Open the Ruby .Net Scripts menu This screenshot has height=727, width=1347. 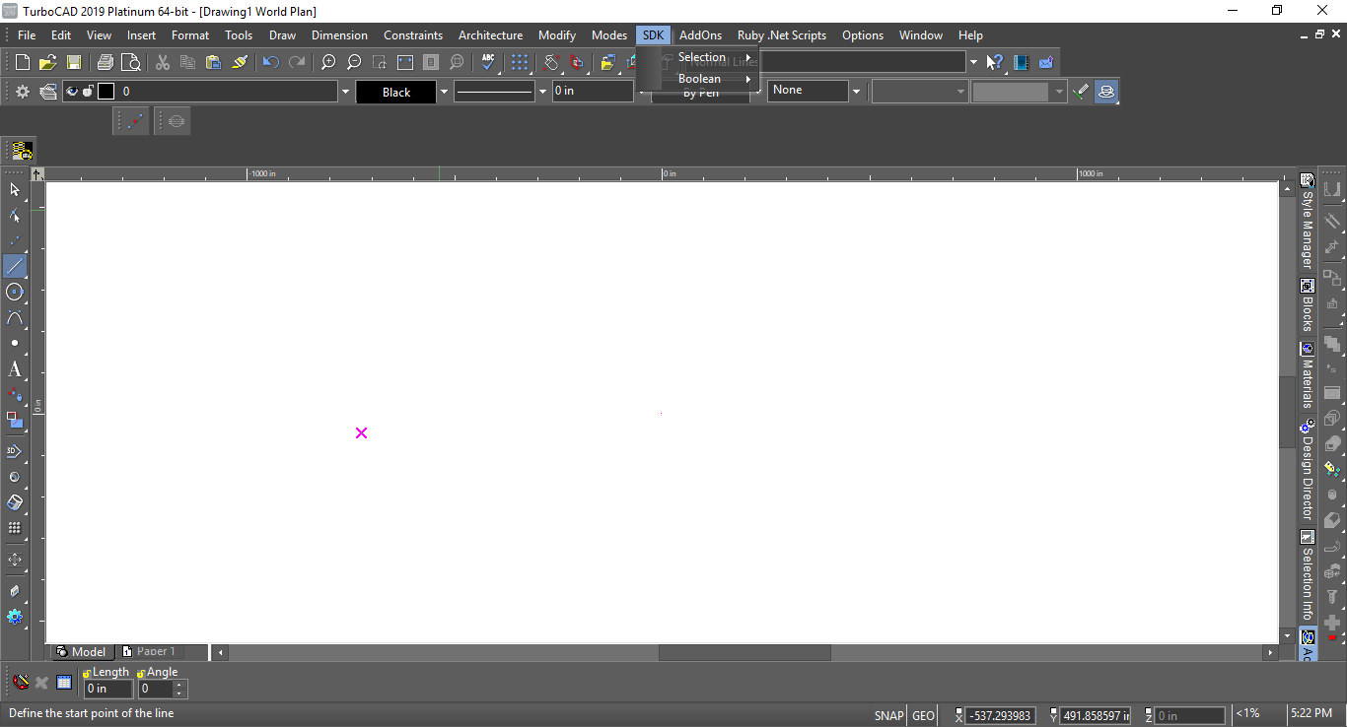[782, 34]
